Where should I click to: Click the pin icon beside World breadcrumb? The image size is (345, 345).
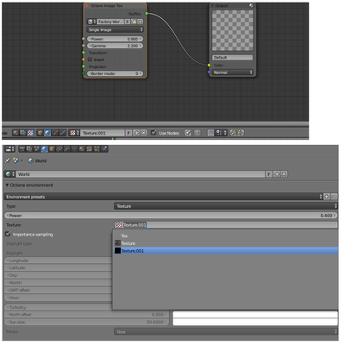pos(8,160)
